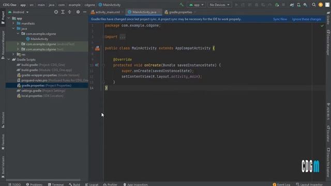Select gradle-wrapper.properties file

point(48,75)
